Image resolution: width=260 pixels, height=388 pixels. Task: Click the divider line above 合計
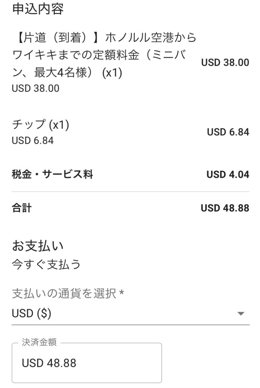[130, 192]
